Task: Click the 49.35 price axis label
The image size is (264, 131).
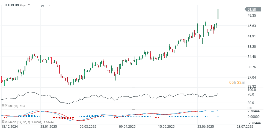Action: pos(252,16)
